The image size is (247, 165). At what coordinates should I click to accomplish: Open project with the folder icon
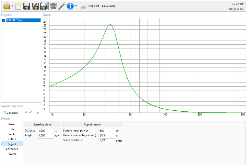(7, 6)
